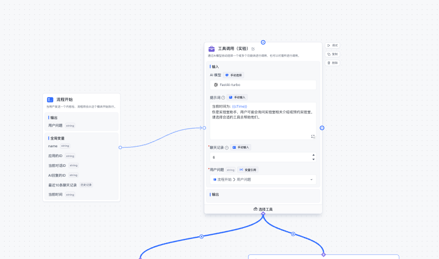The height and width of the screenshot is (259, 439).
Task: Remove the left tool connection edge via x
Action: click(201, 236)
